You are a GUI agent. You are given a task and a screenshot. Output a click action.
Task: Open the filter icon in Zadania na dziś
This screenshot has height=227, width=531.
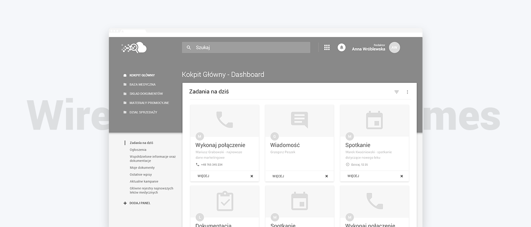[397, 92]
